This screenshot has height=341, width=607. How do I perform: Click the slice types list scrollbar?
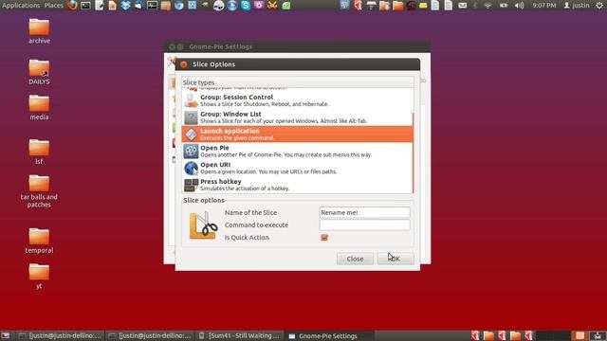(x=414, y=153)
